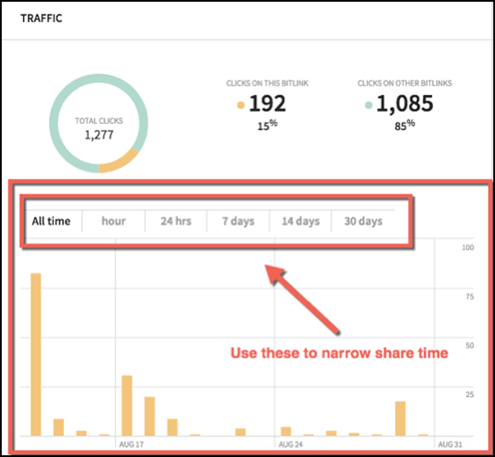
Task: Select the All time tab
Action: pos(51,221)
